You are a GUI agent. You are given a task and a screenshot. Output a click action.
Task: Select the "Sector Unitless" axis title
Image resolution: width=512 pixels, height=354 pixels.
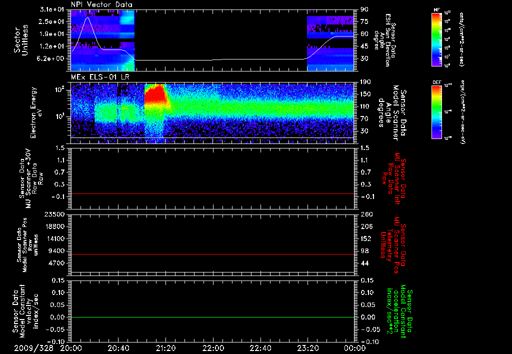tap(21, 40)
